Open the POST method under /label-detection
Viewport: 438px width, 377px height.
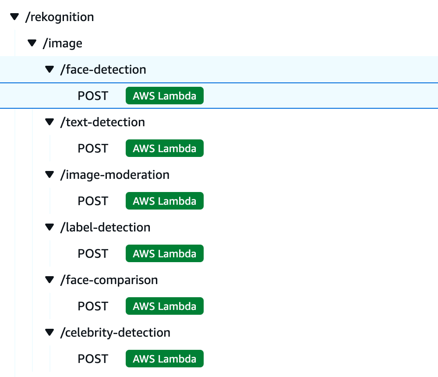(93, 254)
